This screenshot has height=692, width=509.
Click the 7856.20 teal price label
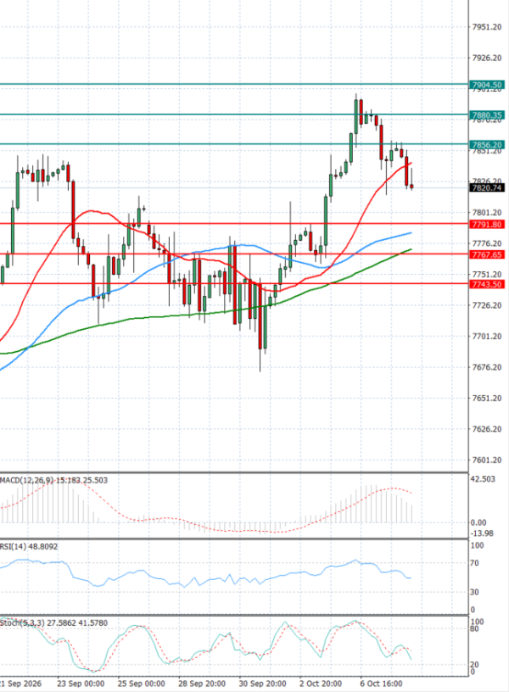(487, 145)
